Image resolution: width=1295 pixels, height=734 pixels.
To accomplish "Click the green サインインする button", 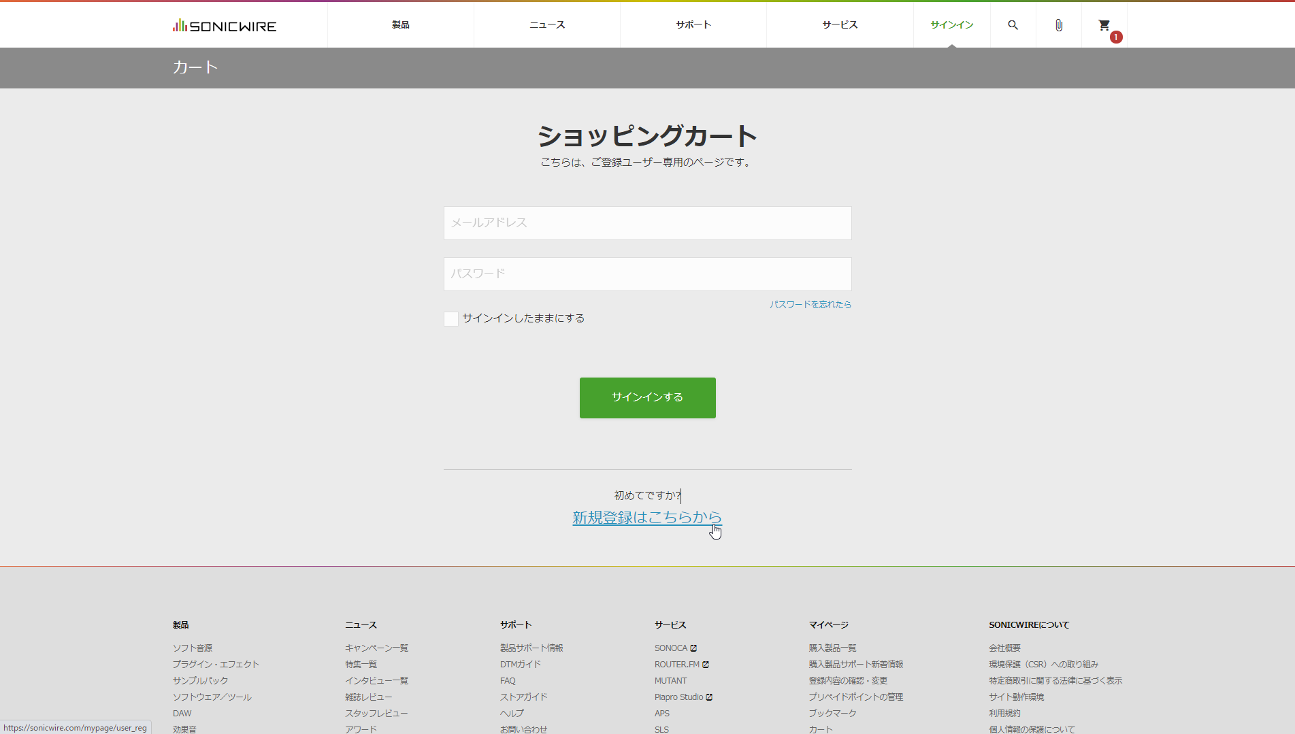I will pos(648,398).
